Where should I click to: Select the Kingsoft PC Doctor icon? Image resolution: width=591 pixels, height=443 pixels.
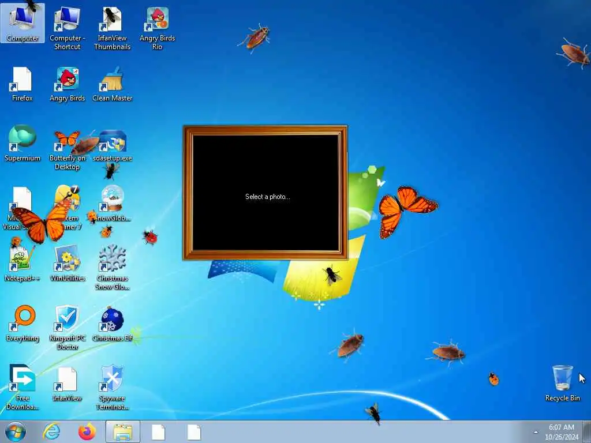[67, 327]
